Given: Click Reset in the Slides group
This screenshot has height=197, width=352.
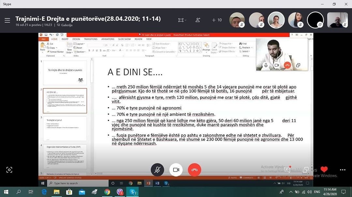Looking at the screenshot, I should (77, 48).
